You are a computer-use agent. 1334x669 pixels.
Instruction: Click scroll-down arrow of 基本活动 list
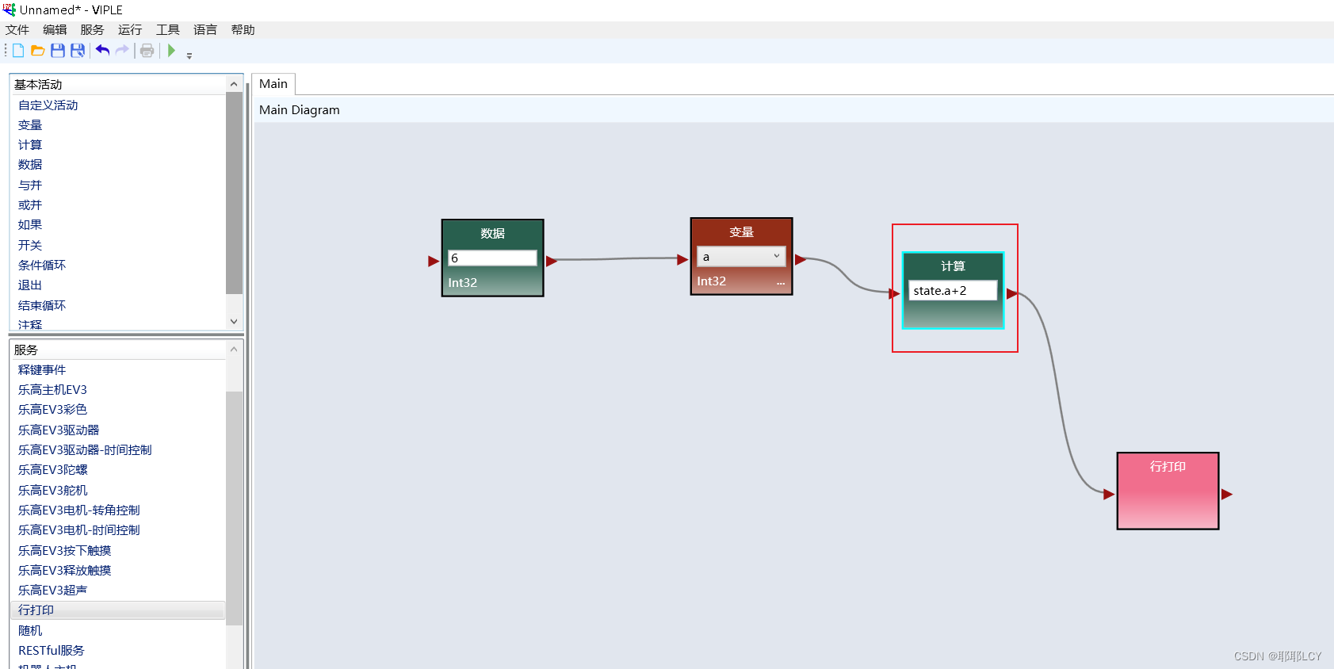(x=234, y=321)
